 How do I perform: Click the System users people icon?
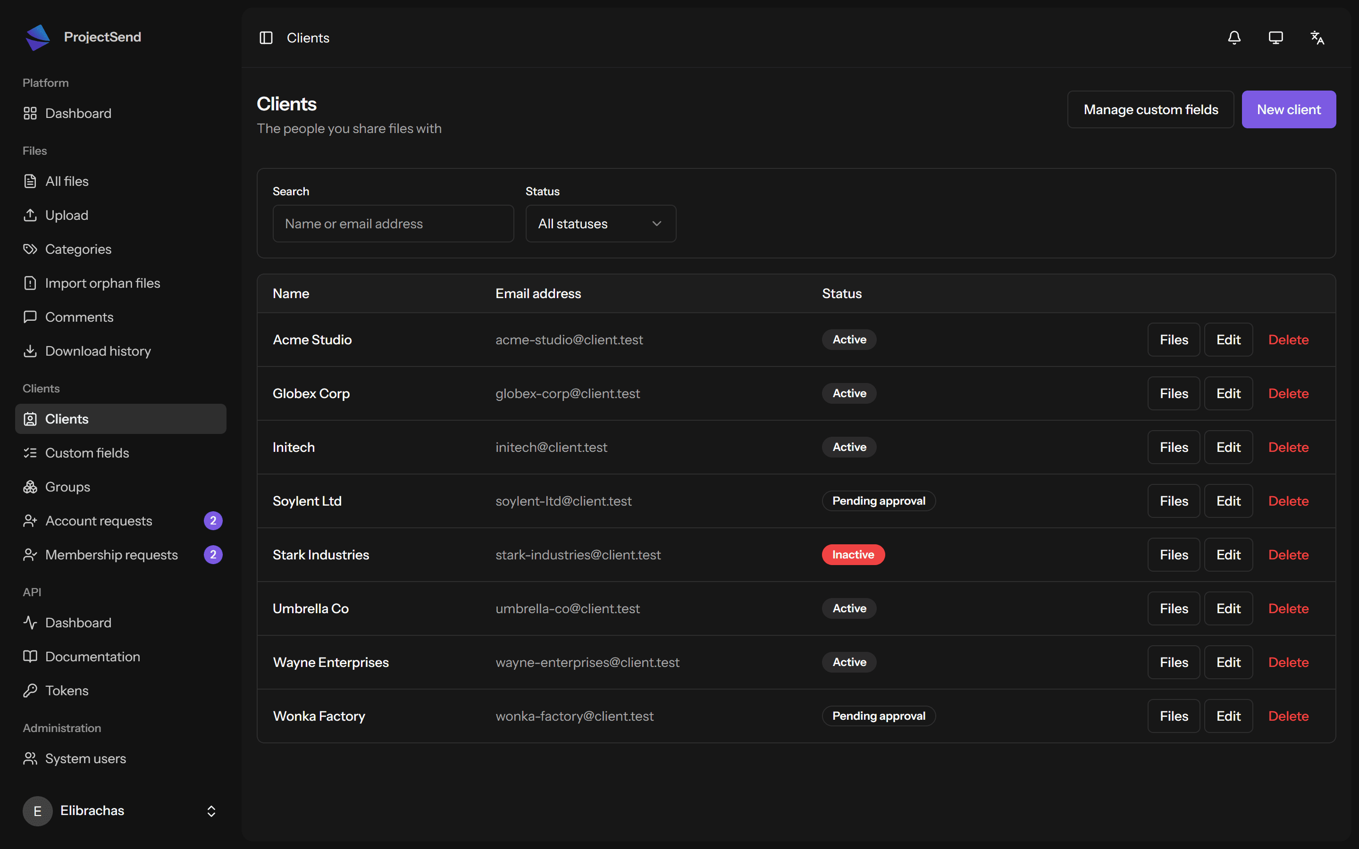(x=30, y=758)
